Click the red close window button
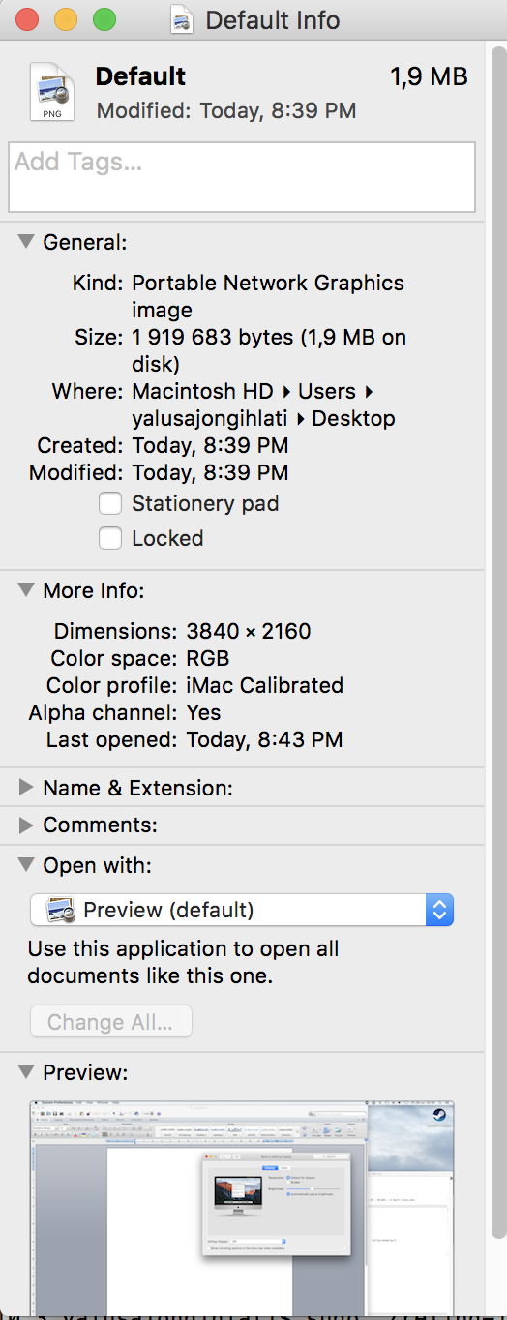Screen dimensions: 507x1320 [x=26, y=19]
